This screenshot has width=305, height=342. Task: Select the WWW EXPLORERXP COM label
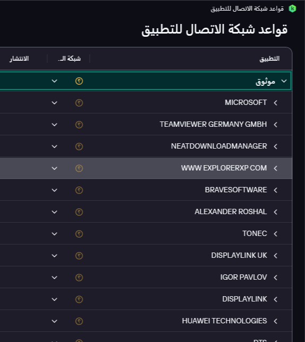(224, 168)
